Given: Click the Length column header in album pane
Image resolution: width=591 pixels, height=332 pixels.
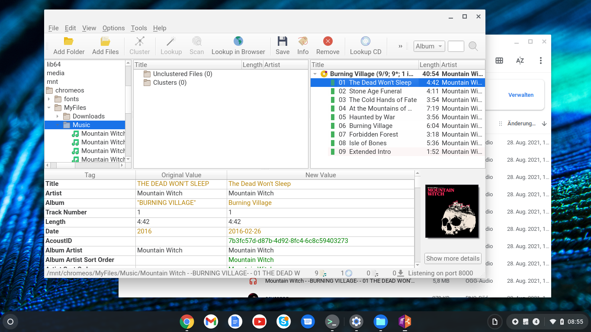Looking at the screenshot, I should (x=429, y=65).
